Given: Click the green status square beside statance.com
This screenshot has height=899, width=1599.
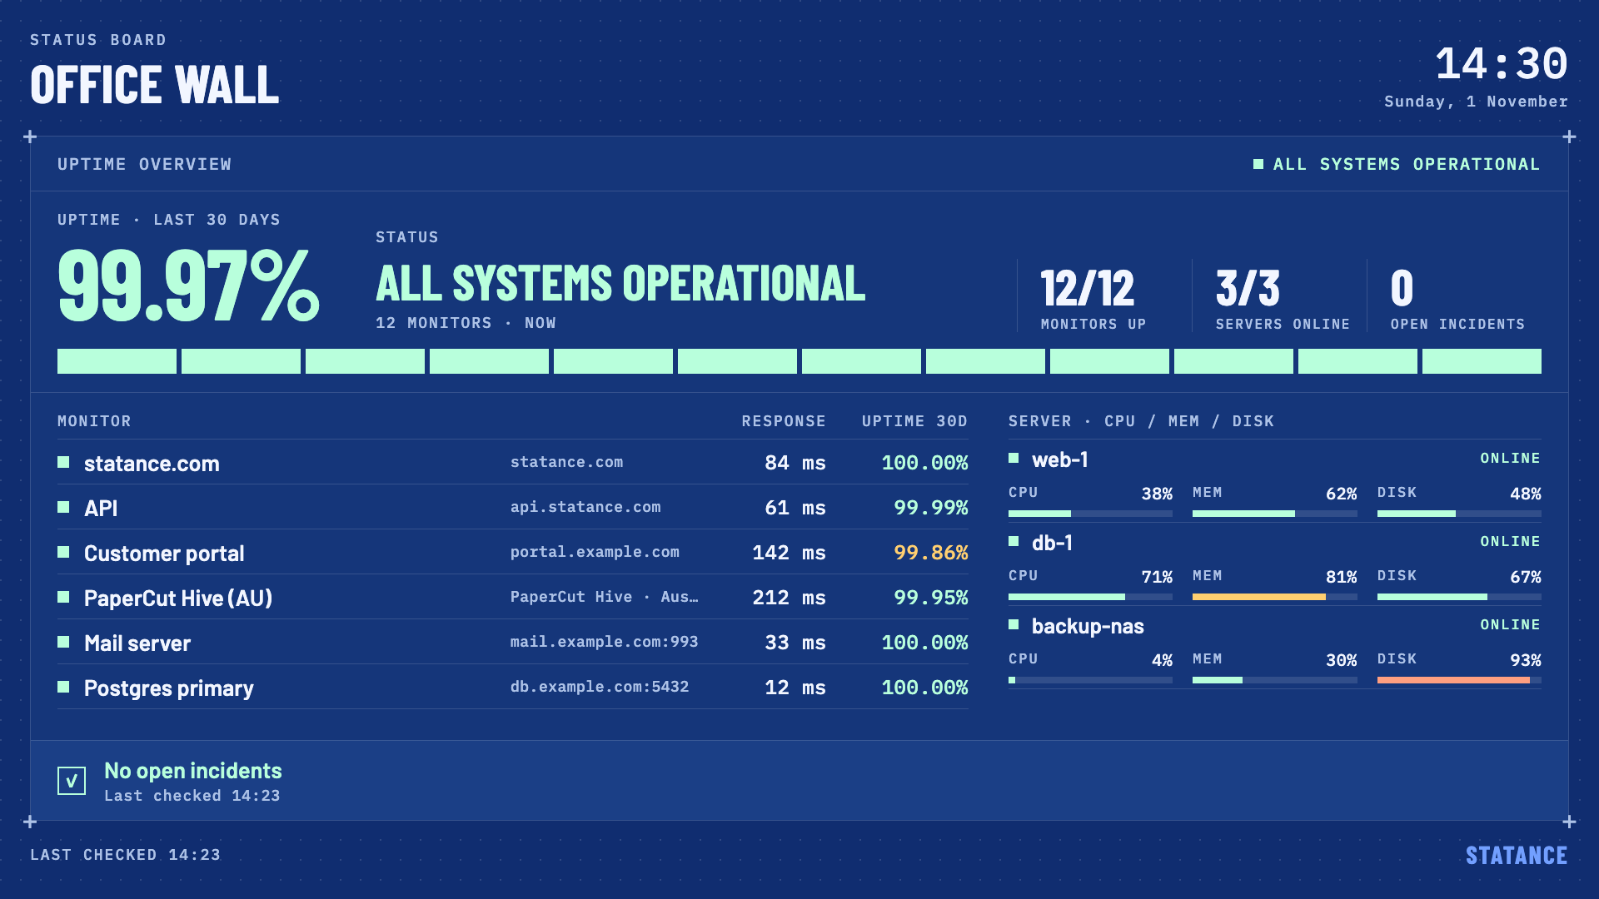Looking at the screenshot, I should click(63, 462).
